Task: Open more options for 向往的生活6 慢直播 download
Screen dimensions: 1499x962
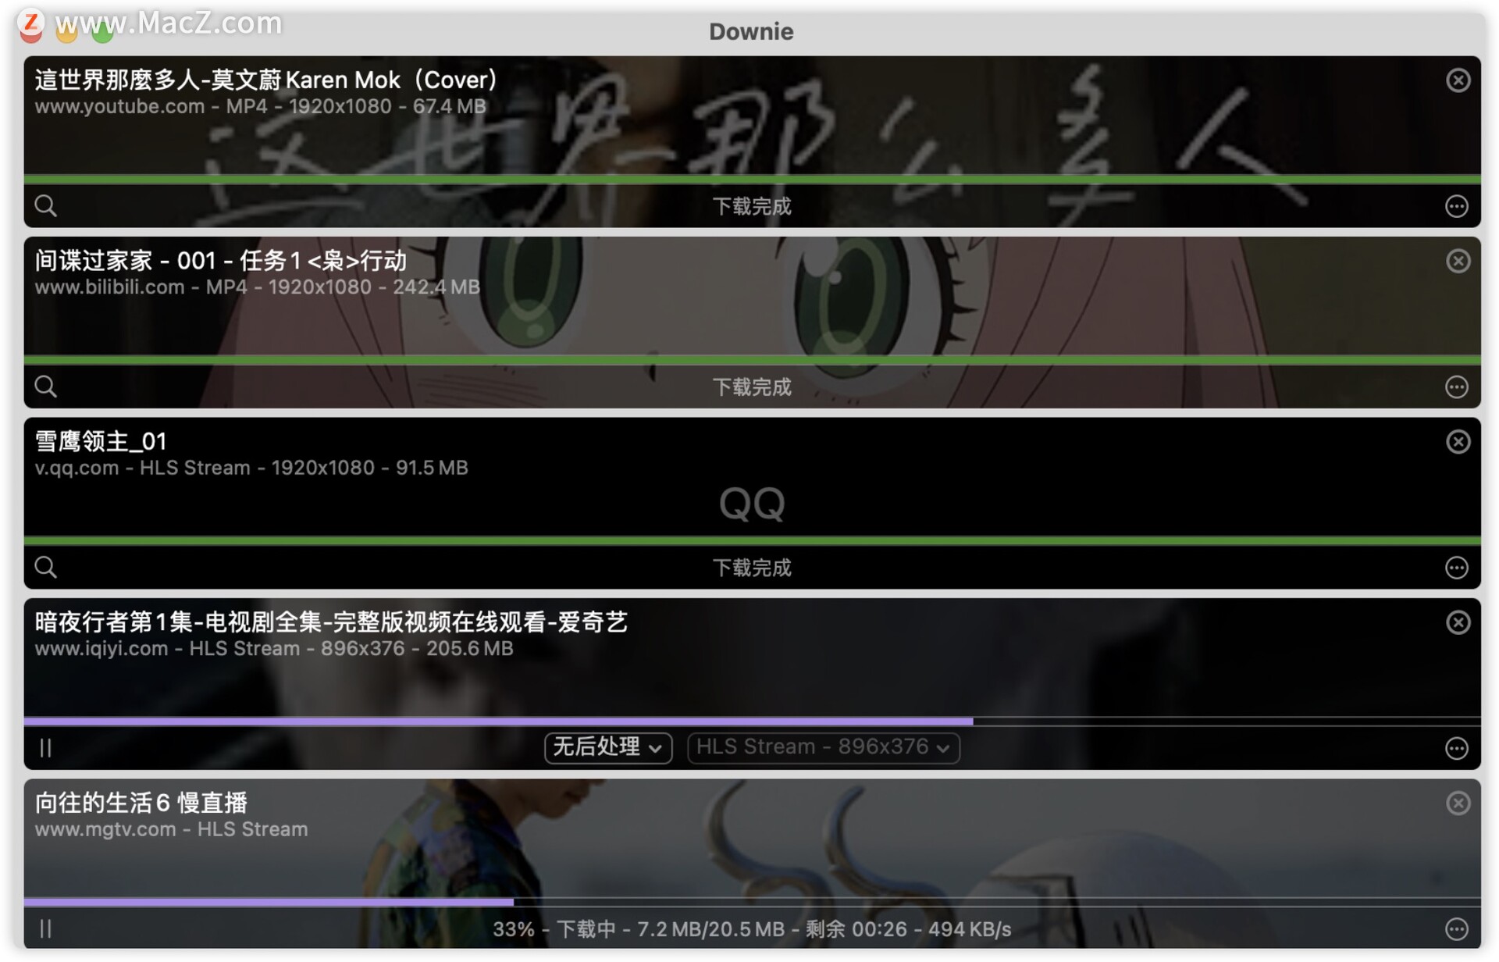Action: 1457,928
